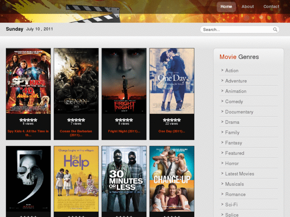
Task: Click the One Day (2011) title link
Action: pos(172,131)
